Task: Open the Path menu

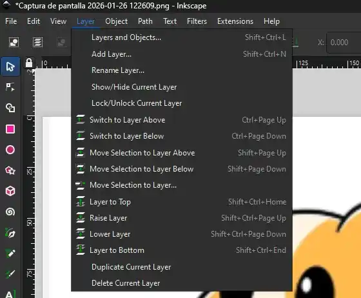Action: pos(145,21)
